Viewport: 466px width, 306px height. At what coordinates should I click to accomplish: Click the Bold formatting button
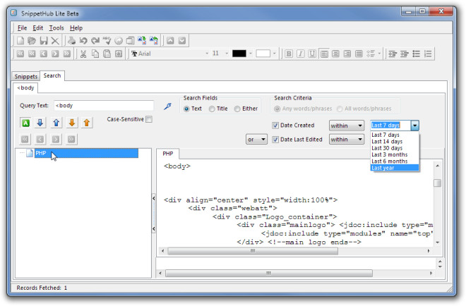(x=289, y=54)
